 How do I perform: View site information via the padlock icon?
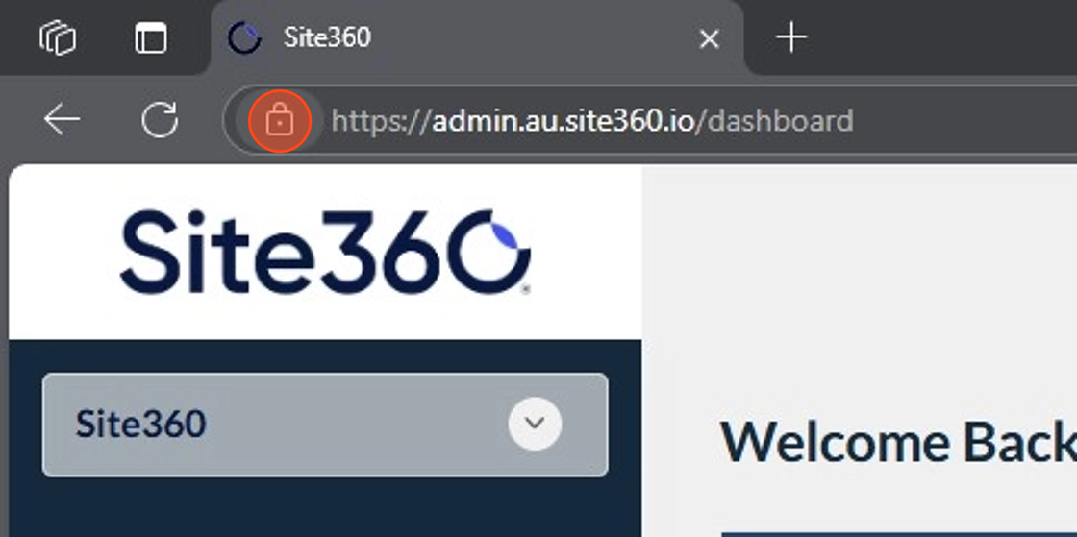[280, 121]
